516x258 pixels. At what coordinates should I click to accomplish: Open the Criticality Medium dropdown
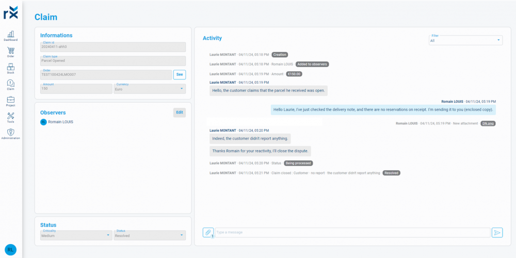tap(76, 235)
